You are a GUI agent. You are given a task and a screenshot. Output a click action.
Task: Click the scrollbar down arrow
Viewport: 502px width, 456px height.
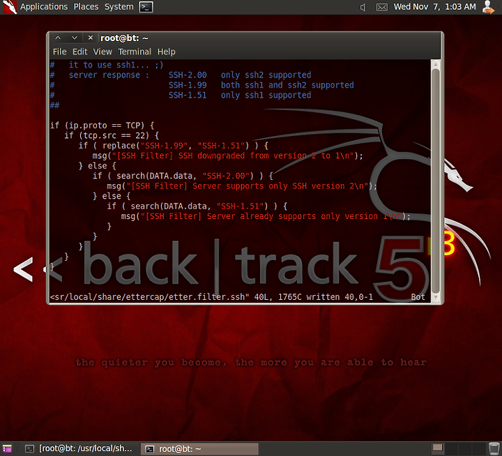(x=435, y=297)
